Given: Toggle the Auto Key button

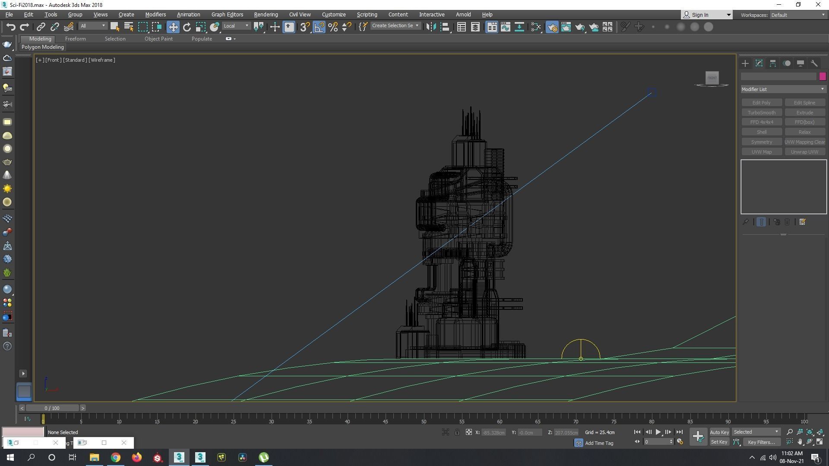Looking at the screenshot, I should click(719, 432).
